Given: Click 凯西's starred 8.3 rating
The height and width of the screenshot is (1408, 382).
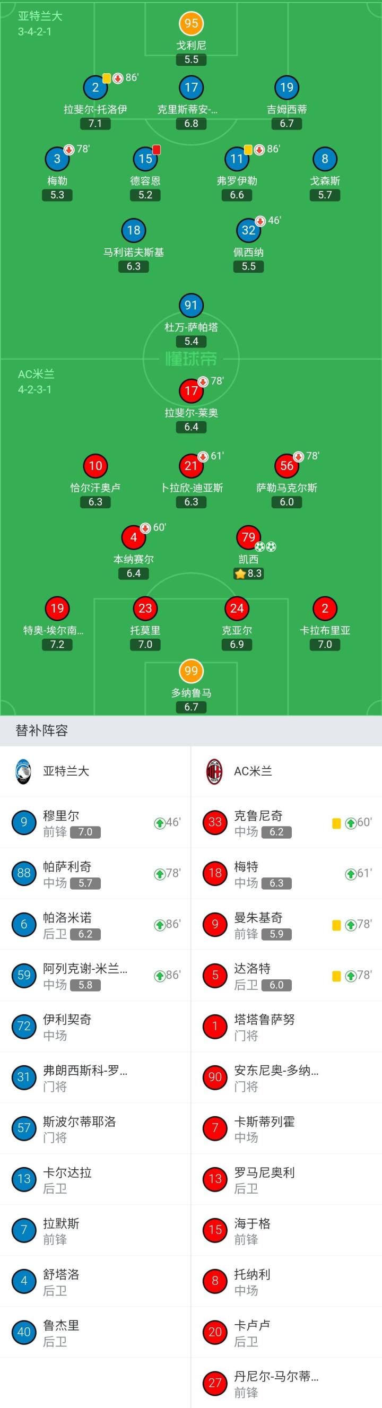Looking at the screenshot, I should pyautogui.click(x=249, y=573).
